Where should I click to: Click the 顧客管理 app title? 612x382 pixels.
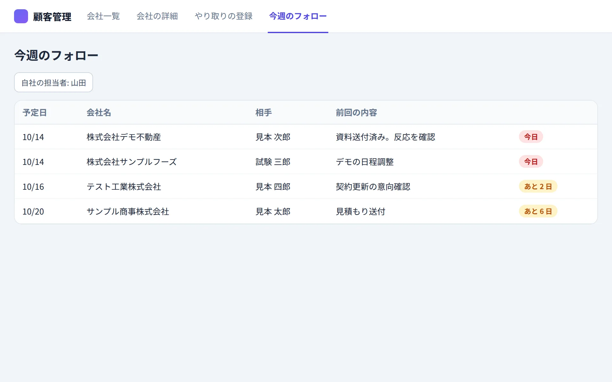pos(52,17)
